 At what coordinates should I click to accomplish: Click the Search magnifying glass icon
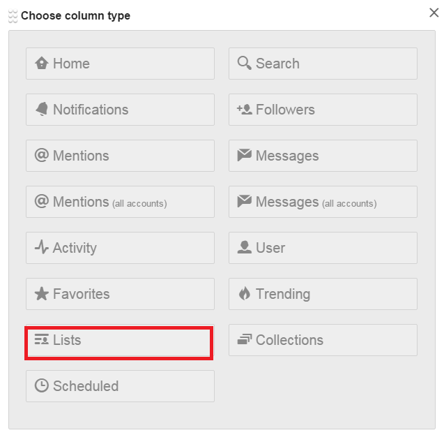[x=244, y=64]
